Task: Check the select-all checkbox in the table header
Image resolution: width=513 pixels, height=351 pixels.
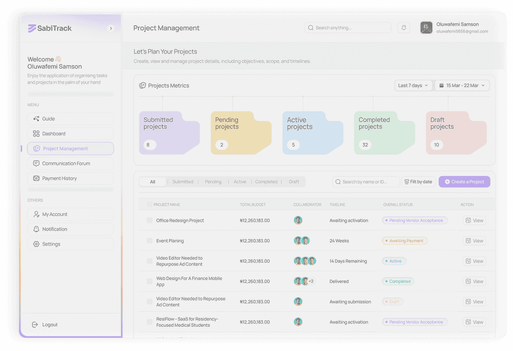Action: click(x=149, y=204)
